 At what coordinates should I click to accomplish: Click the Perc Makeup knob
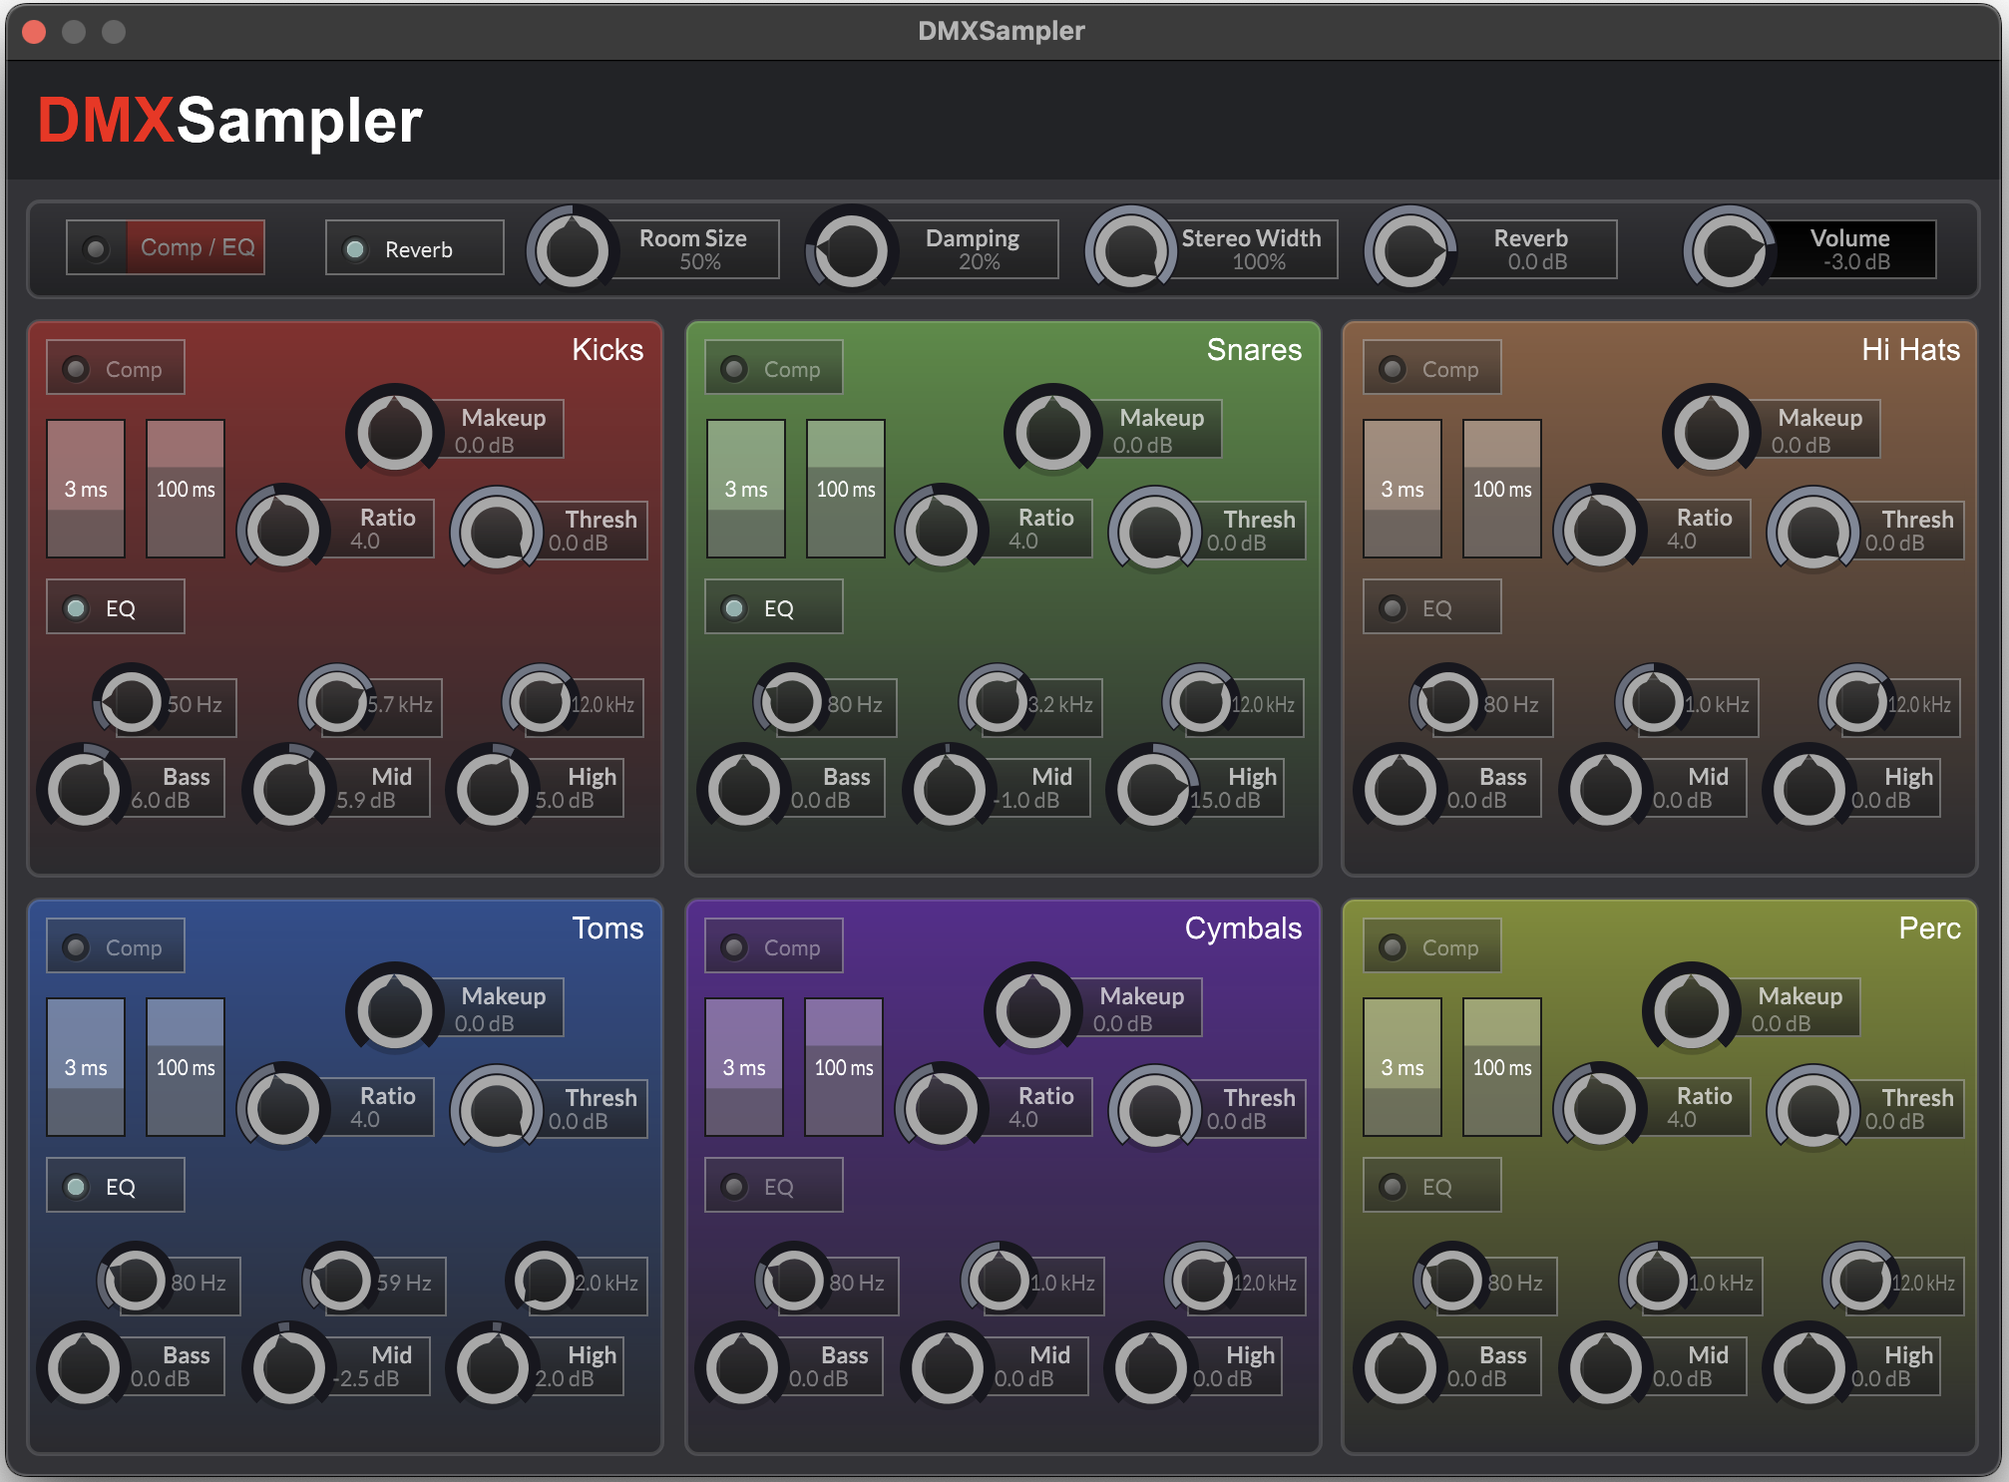click(1692, 1010)
